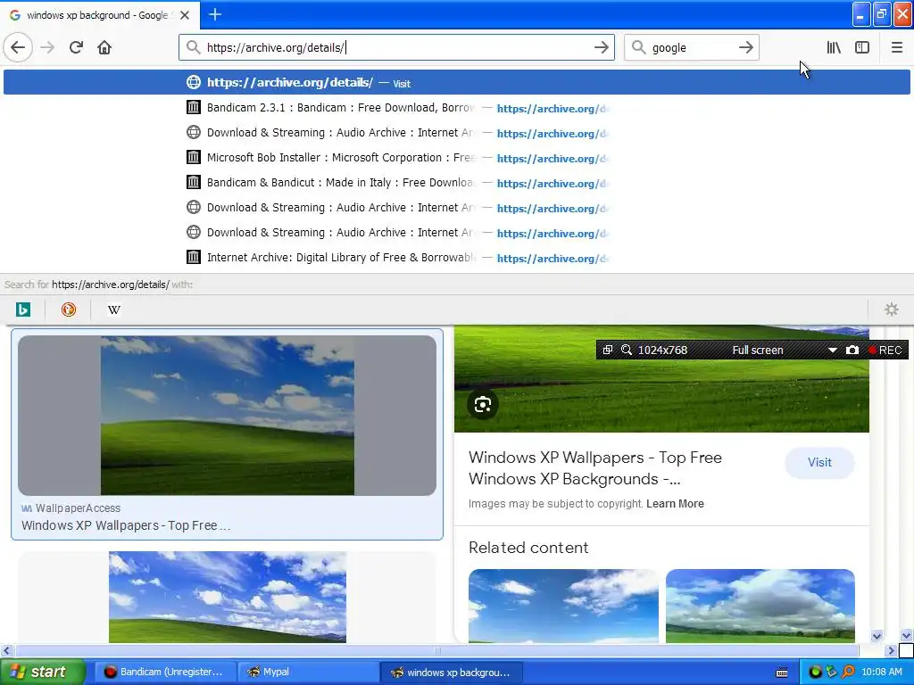Click the vertical scrollbar down arrow

(x=906, y=635)
